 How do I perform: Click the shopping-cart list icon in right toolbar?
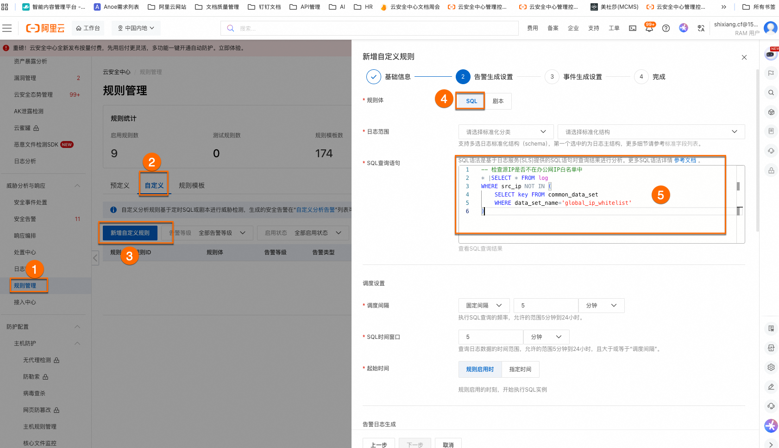point(771,328)
